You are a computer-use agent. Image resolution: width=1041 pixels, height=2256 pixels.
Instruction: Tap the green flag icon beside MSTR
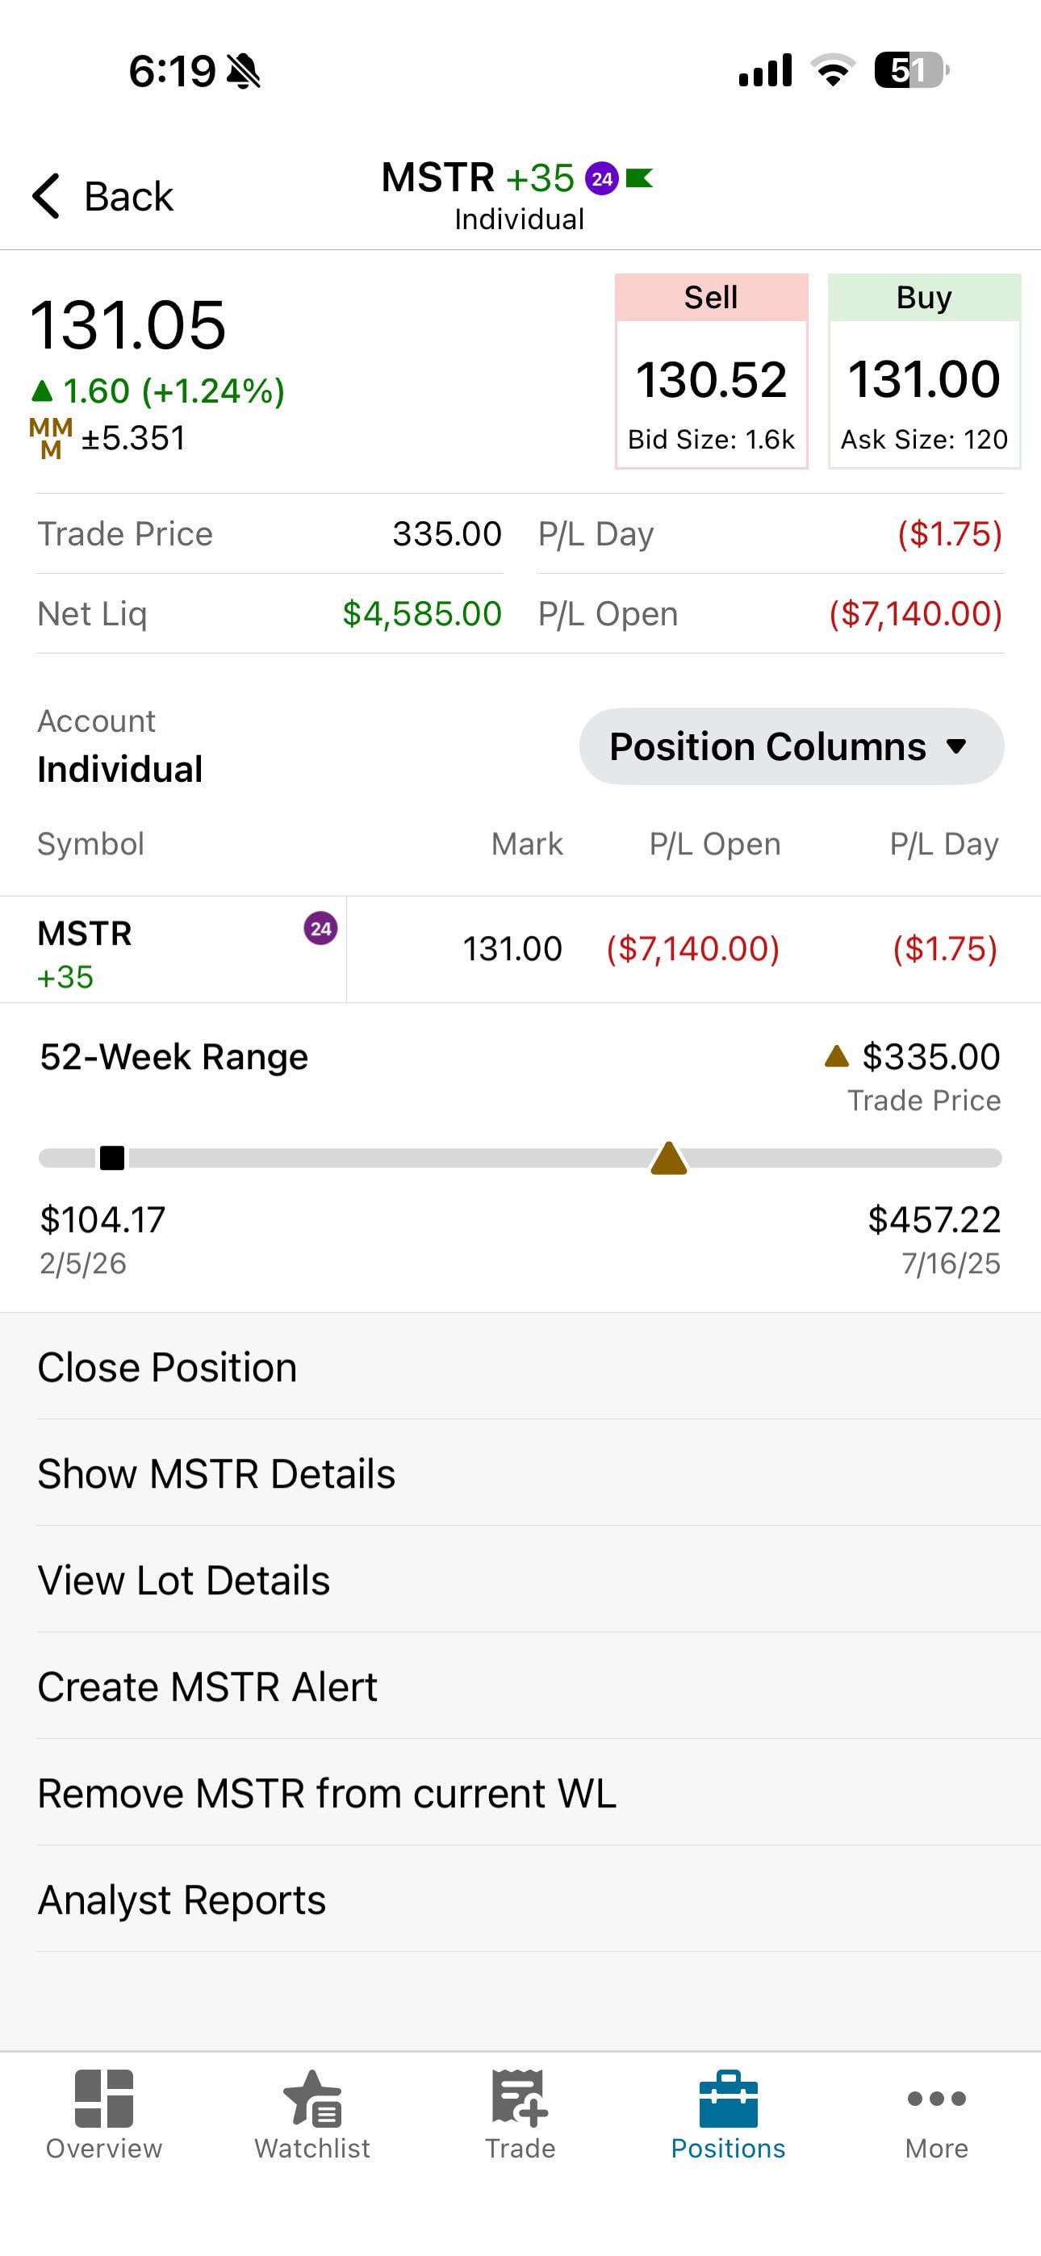coord(640,178)
